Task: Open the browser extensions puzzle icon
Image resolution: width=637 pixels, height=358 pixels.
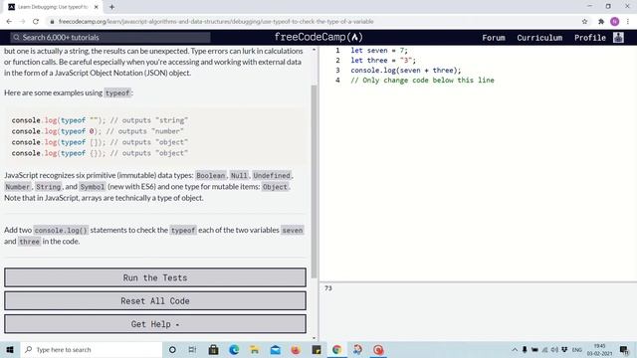Action: click(601, 22)
